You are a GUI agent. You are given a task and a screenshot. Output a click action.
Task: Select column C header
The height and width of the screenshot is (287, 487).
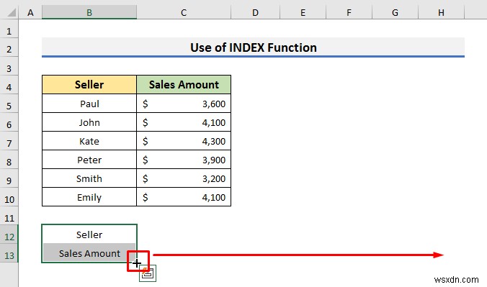184,13
